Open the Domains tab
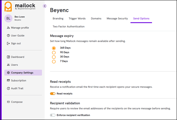 96,19
